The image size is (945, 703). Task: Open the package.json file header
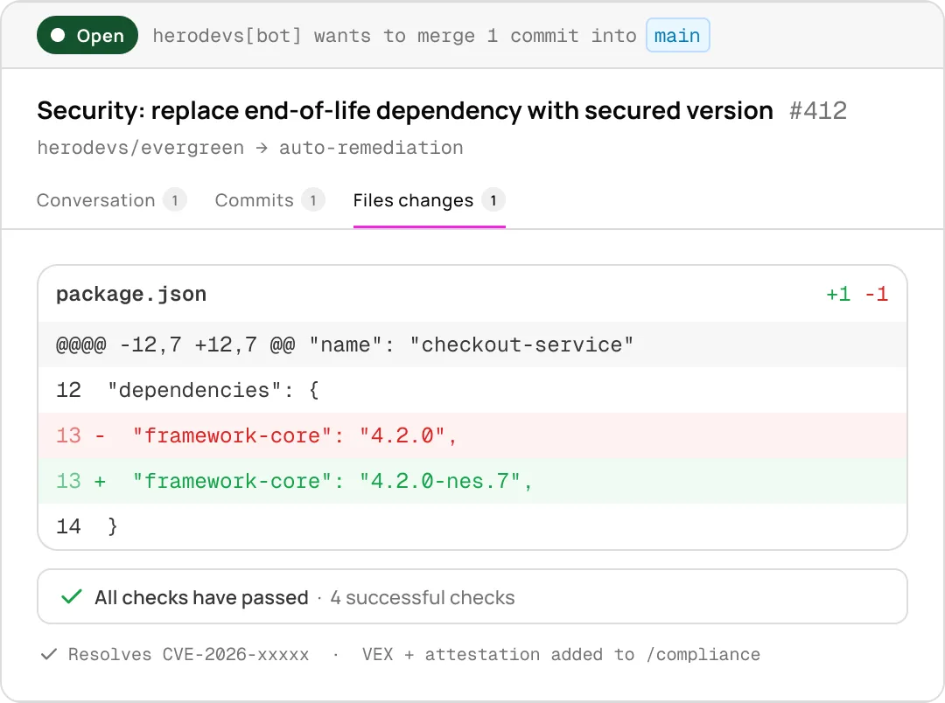pos(472,294)
